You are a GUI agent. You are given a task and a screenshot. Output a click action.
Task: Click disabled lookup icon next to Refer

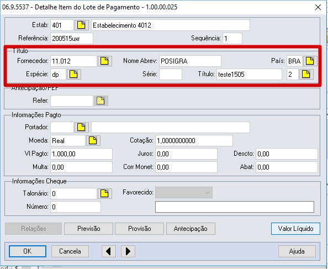100,101
